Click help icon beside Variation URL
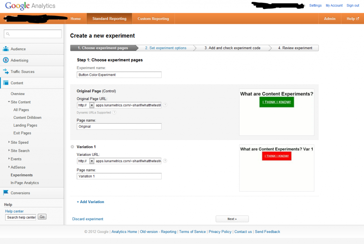 pyautogui.click(x=165, y=161)
